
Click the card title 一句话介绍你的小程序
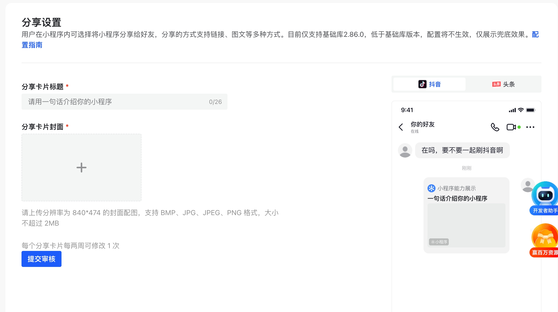pyautogui.click(x=457, y=199)
